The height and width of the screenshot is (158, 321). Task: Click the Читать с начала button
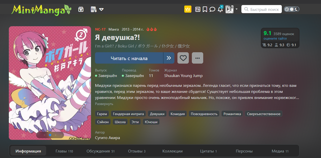point(129,58)
